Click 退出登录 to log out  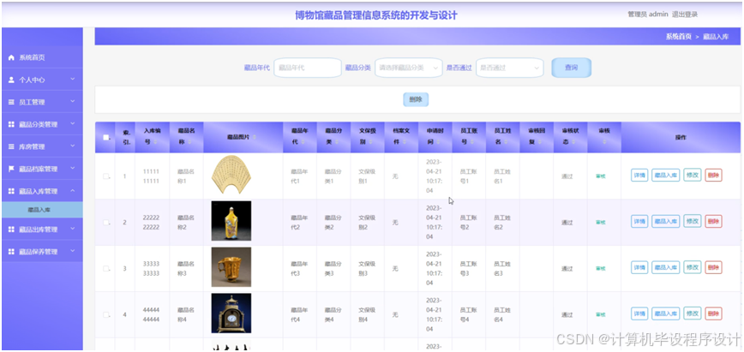tap(685, 15)
